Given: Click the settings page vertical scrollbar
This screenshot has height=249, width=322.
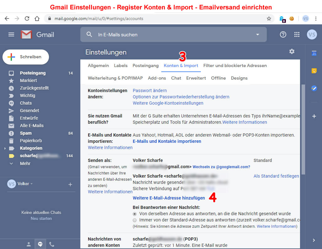Looking at the screenshot, I should click(x=303, y=129).
